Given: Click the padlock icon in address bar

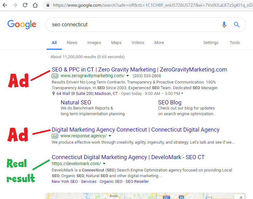Looking at the screenshot, I should click(48, 5).
